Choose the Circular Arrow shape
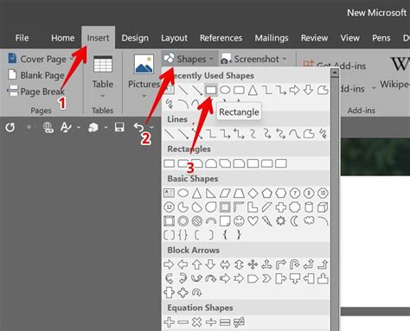410x331 pixels. 197,293
